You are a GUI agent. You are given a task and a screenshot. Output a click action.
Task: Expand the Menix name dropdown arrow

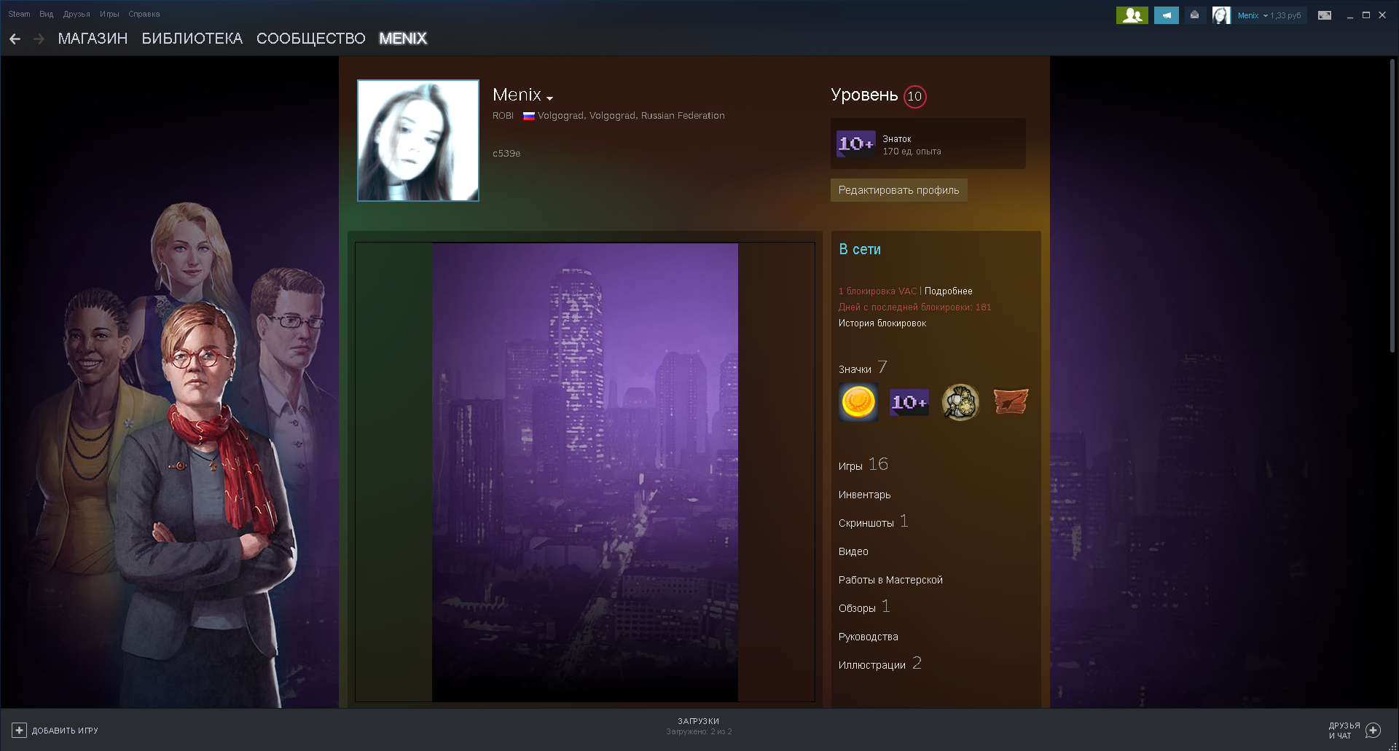(549, 98)
